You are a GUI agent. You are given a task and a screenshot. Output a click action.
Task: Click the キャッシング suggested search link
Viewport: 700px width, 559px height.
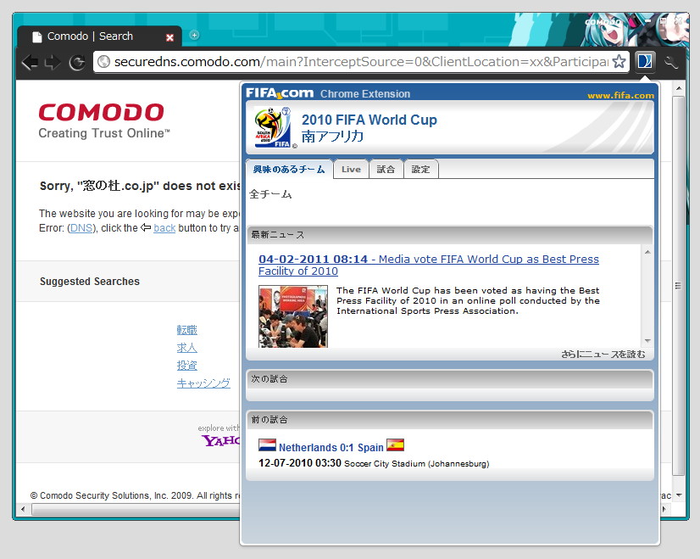(x=203, y=383)
